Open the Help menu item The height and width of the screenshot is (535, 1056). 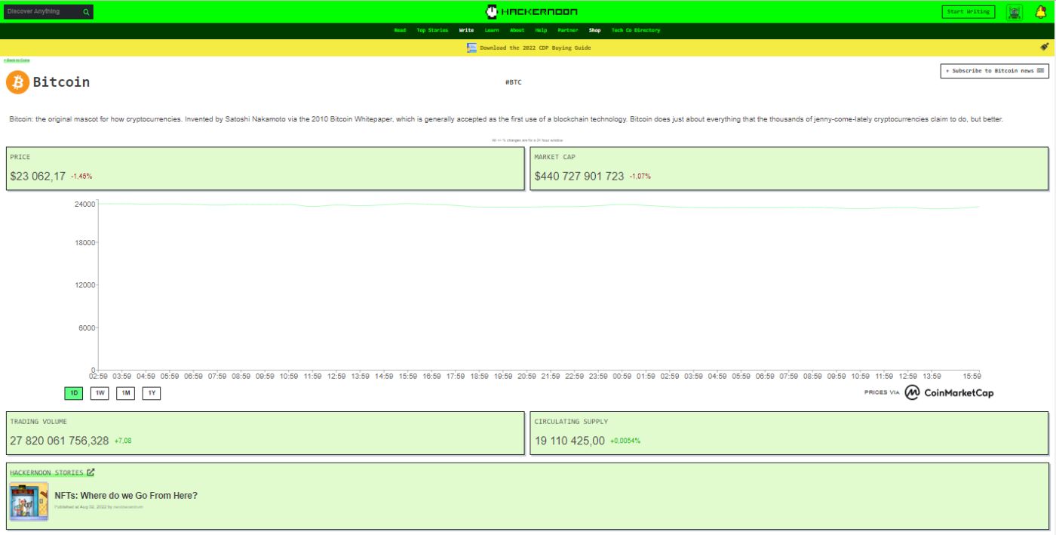[x=541, y=30]
